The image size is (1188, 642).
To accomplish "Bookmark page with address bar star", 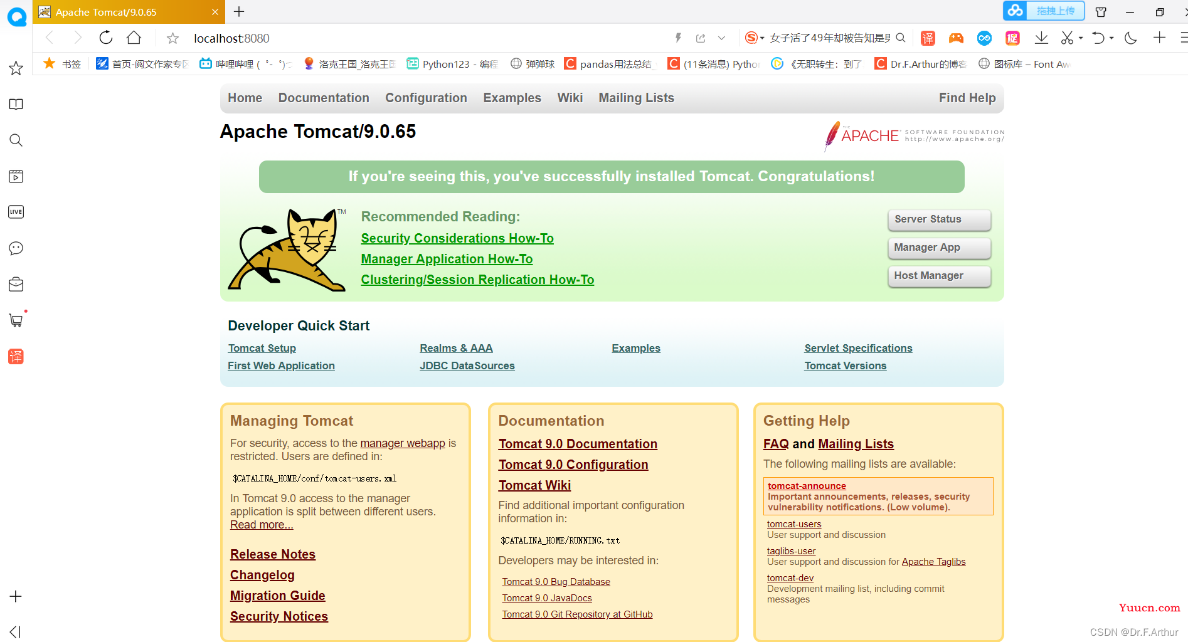I will point(172,38).
